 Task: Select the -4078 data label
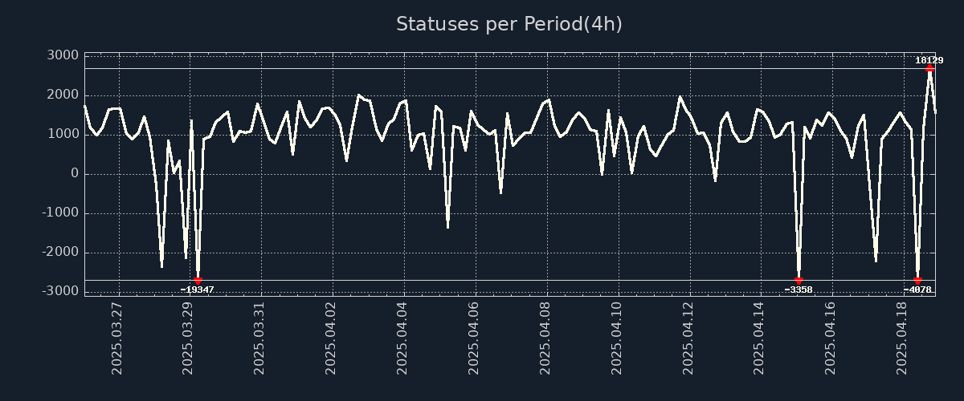pos(917,290)
